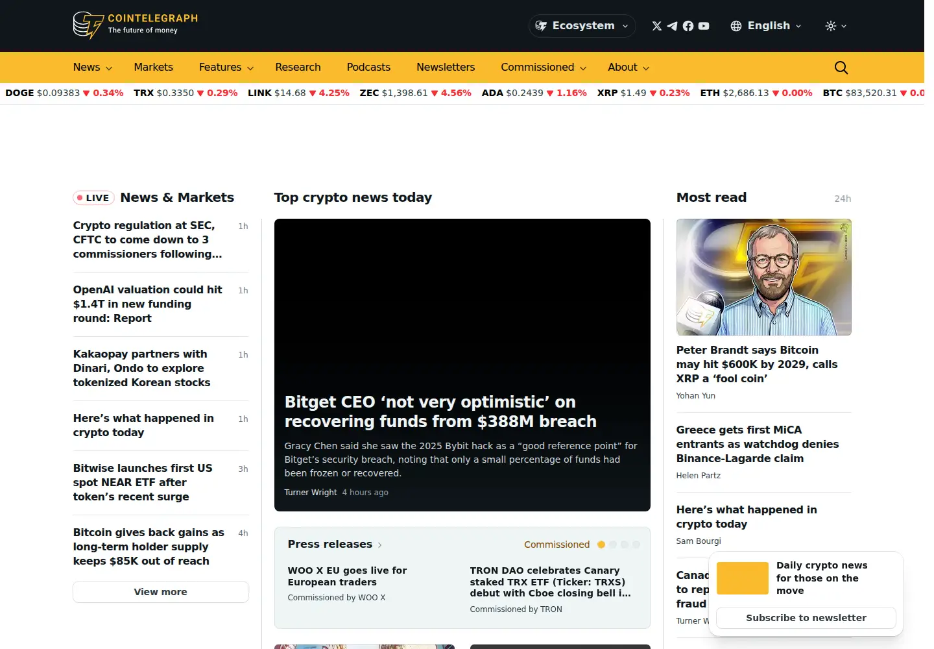Toggle the sun theme icon

831,26
